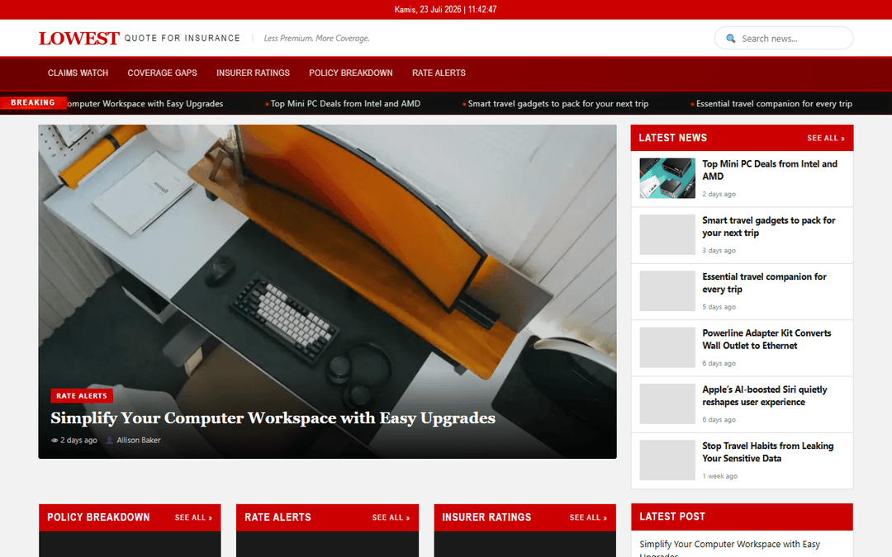Open Powerline Adapter Kit thumbnail
The image size is (892, 557).
[x=667, y=347]
